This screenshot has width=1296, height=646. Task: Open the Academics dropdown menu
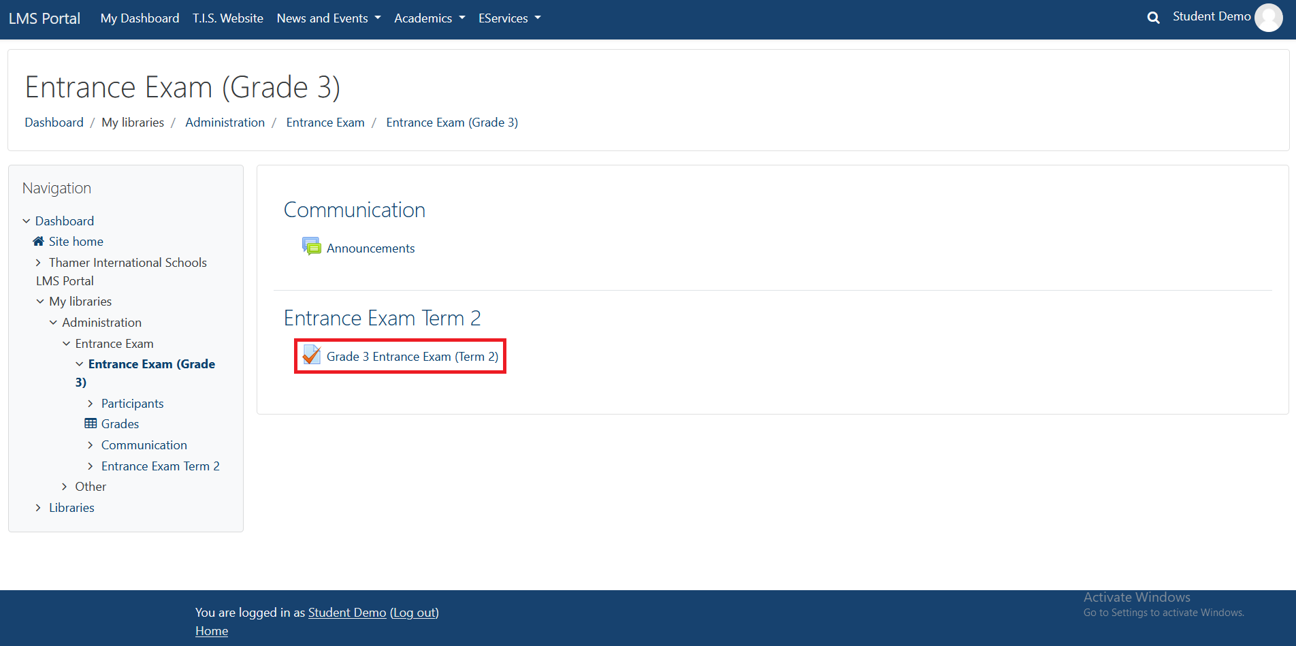(x=430, y=18)
